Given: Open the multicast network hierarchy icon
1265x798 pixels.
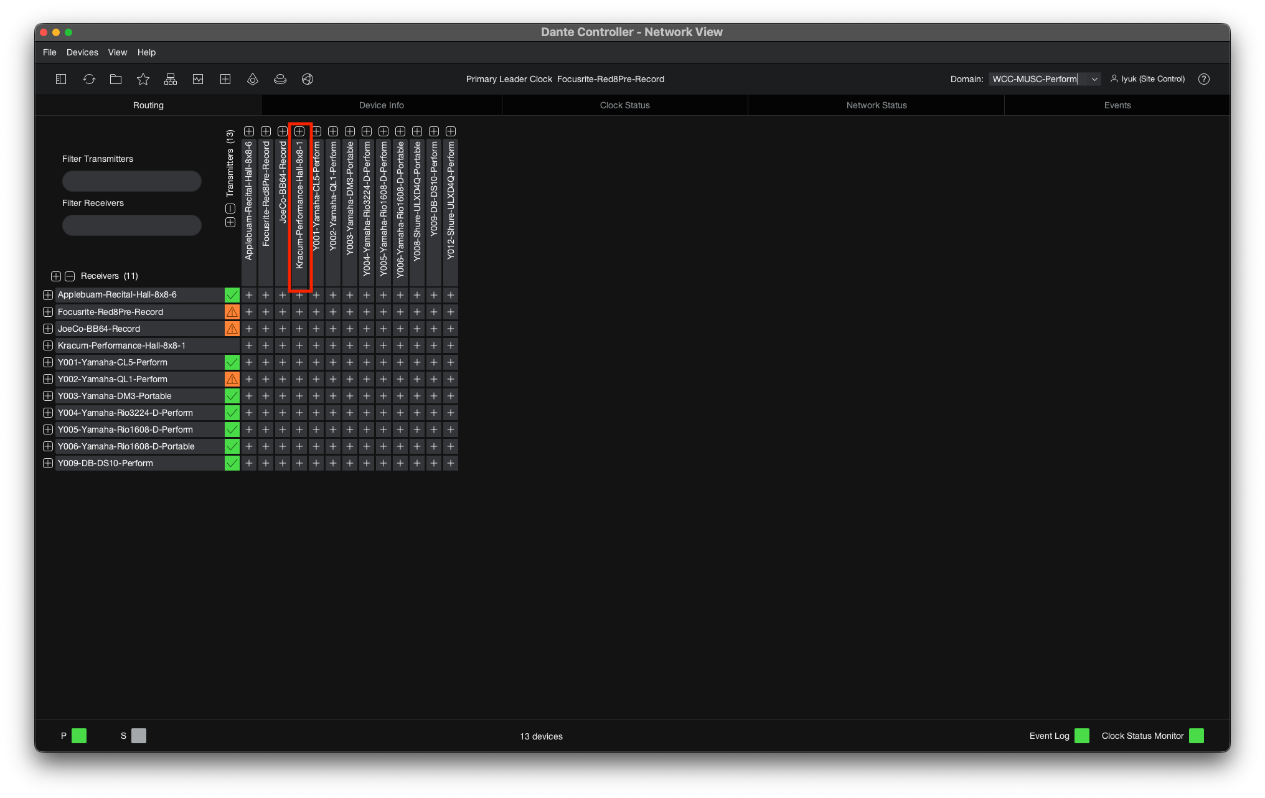Looking at the screenshot, I should tap(171, 79).
